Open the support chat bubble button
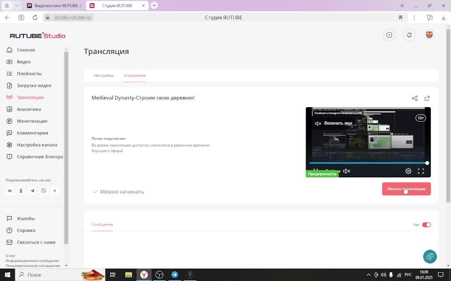 [430, 256]
